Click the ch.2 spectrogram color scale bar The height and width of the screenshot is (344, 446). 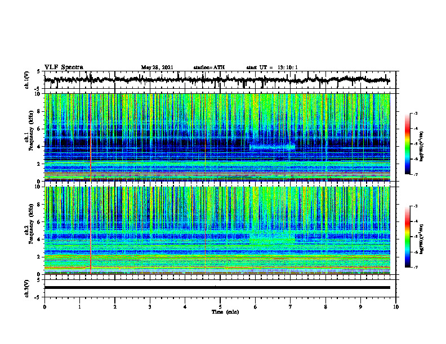408,237
